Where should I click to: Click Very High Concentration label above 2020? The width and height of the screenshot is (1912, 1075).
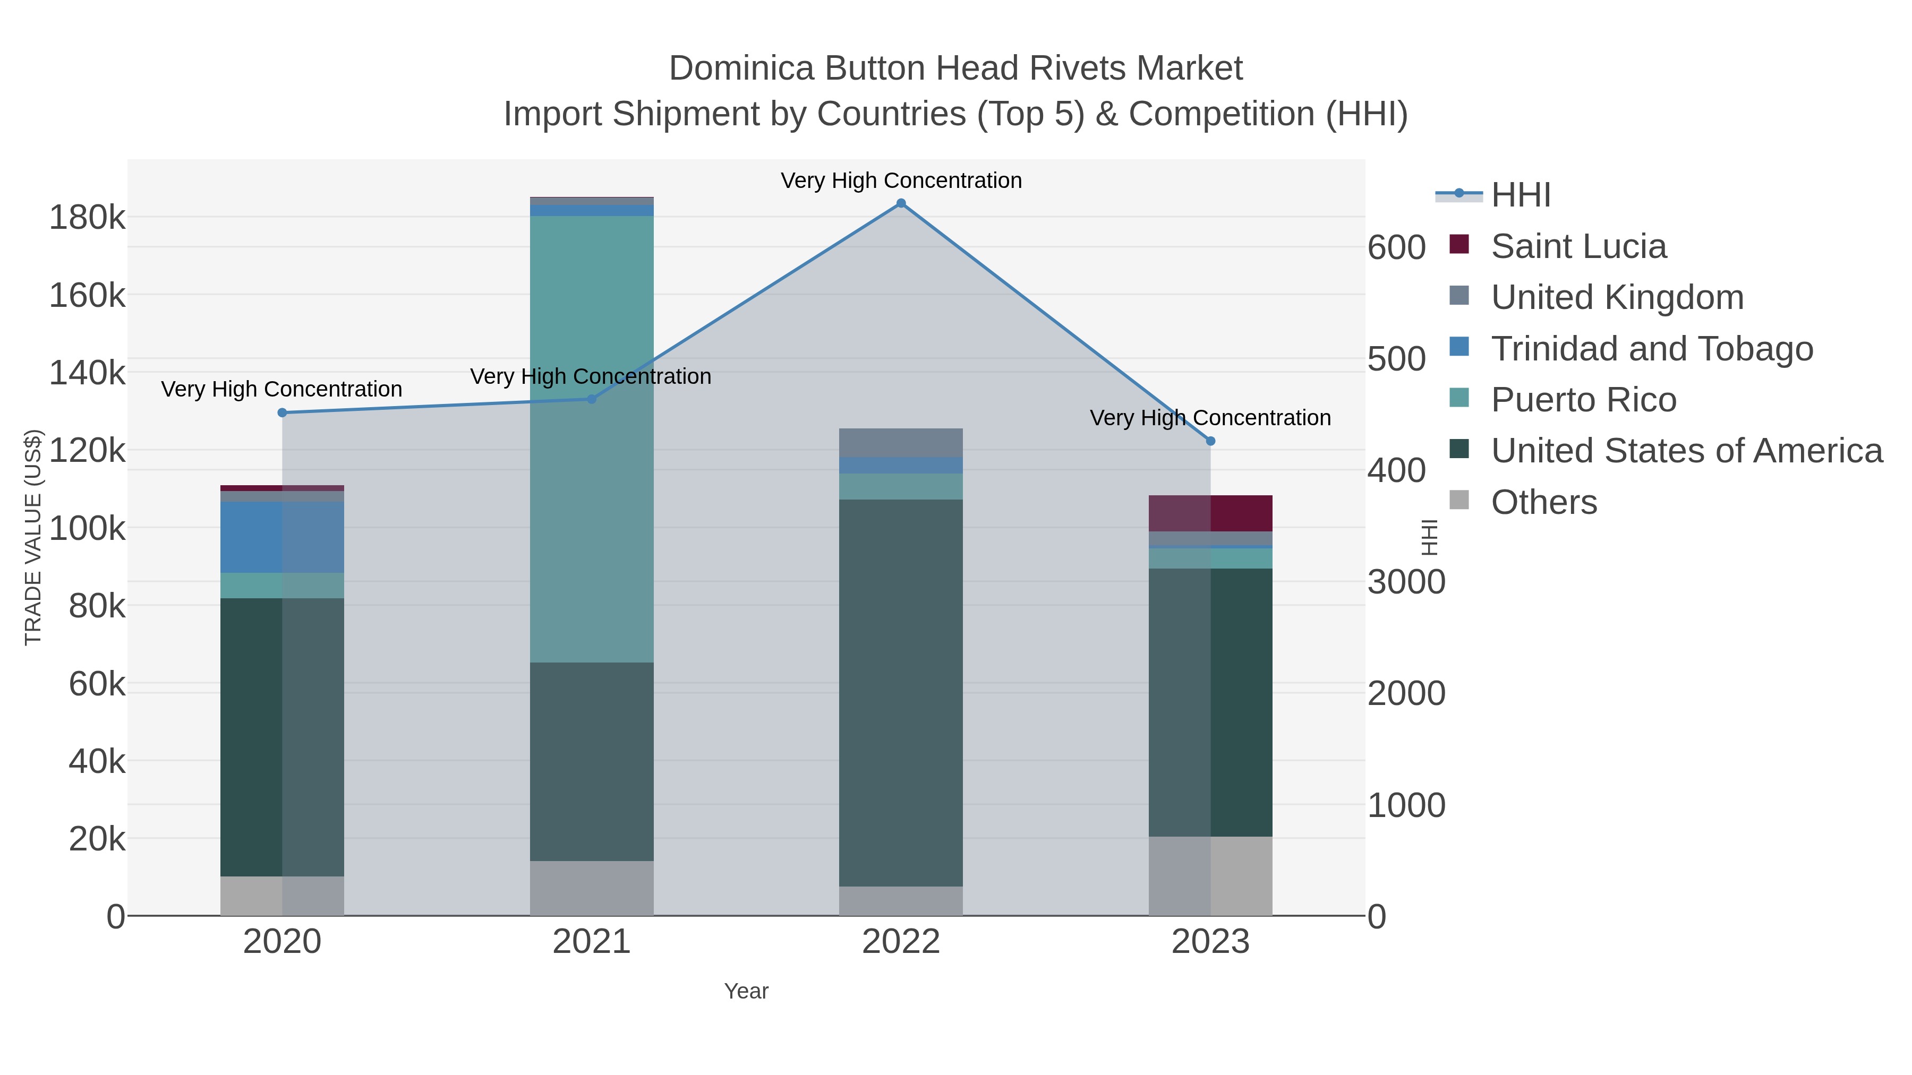point(282,389)
